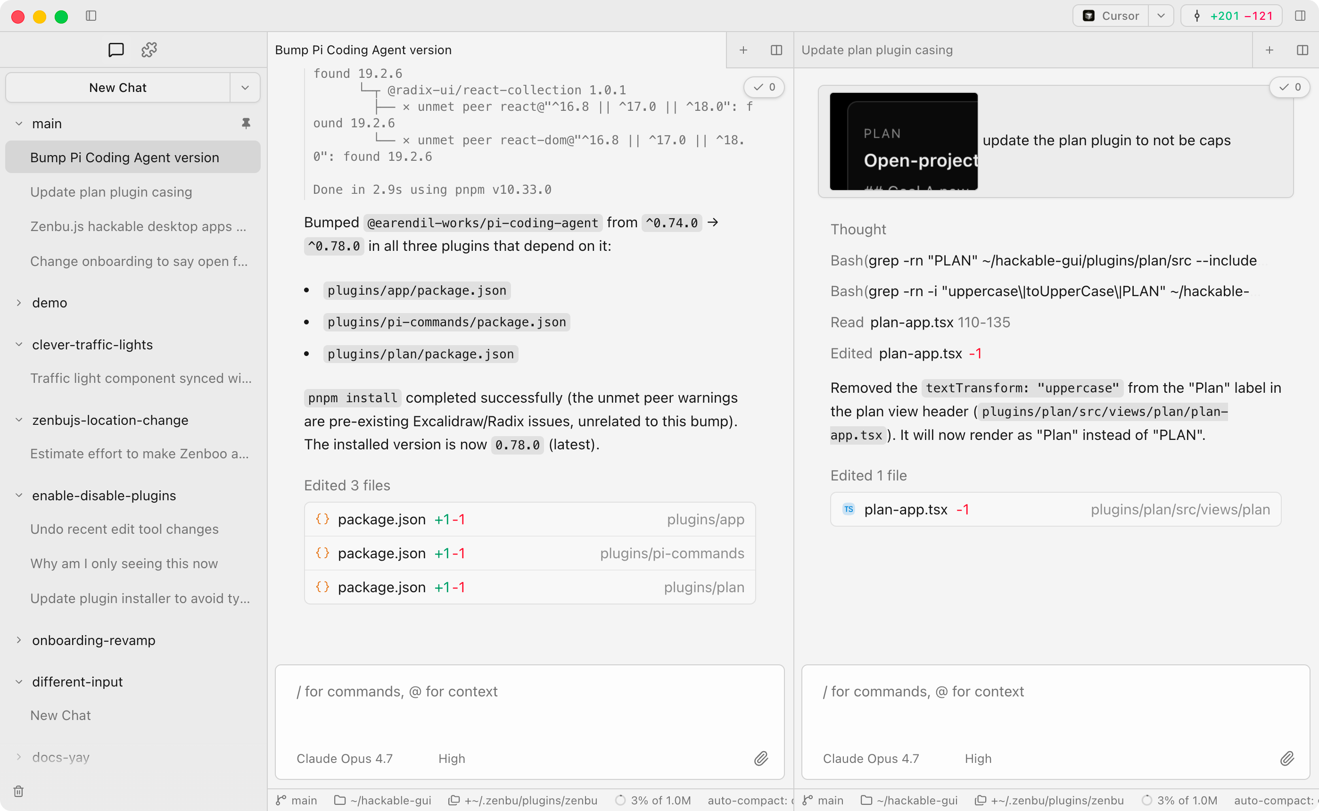Collapse the clever-traffic-lights group
Screen dimensions: 1319x811
[x=19, y=344]
